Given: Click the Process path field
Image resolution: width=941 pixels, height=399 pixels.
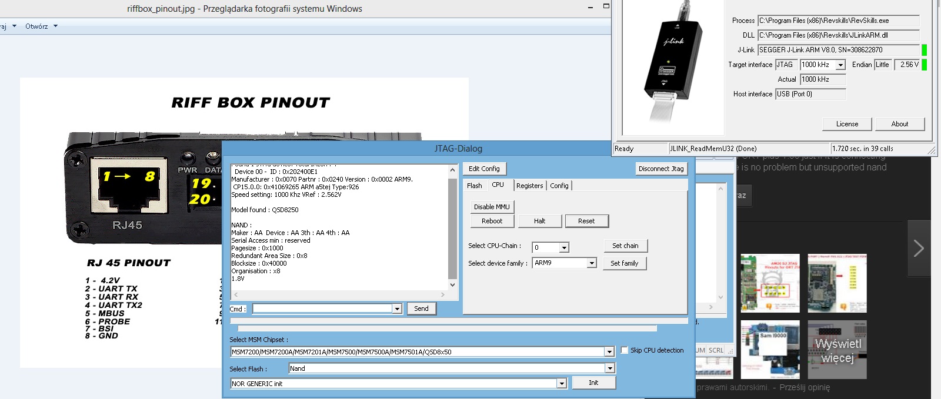Looking at the screenshot, I should [838, 21].
